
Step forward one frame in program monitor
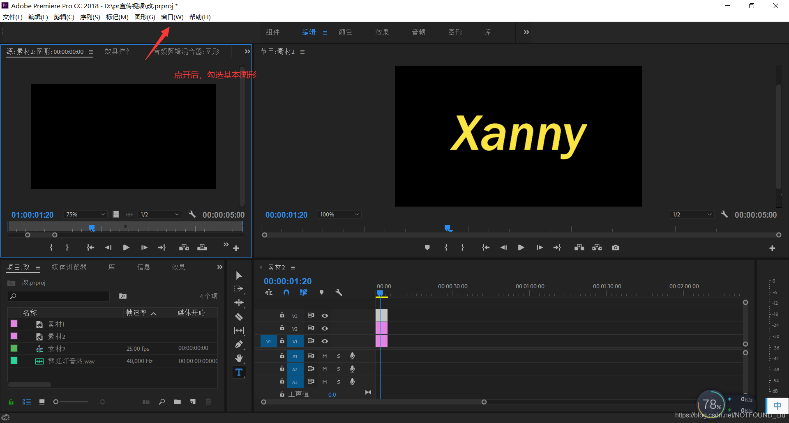pyautogui.click(x=540, y=248)
